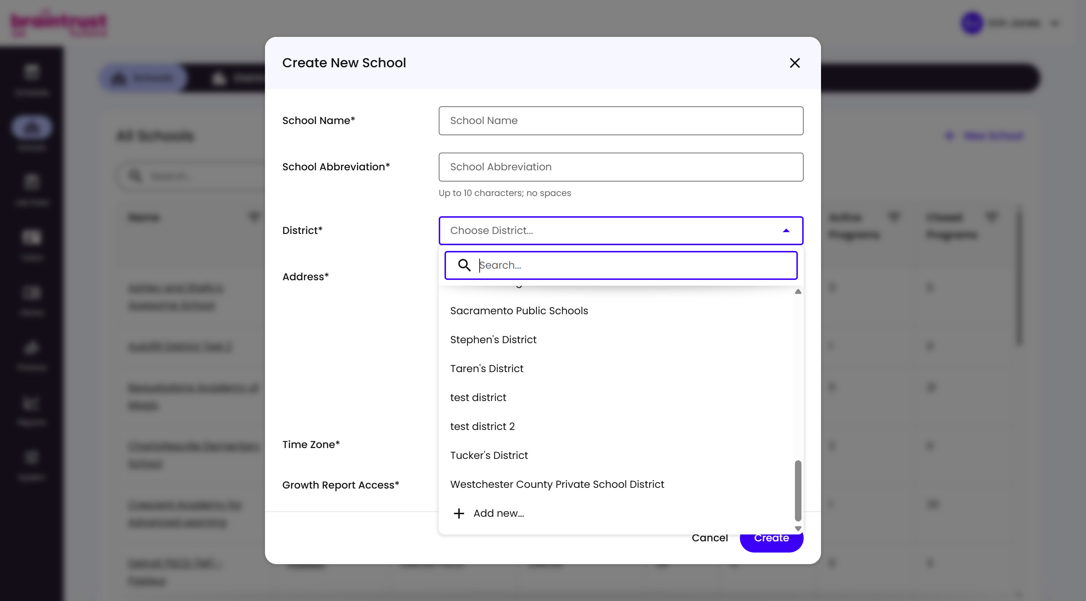Close the Create New School dialog

pos(795,63)
